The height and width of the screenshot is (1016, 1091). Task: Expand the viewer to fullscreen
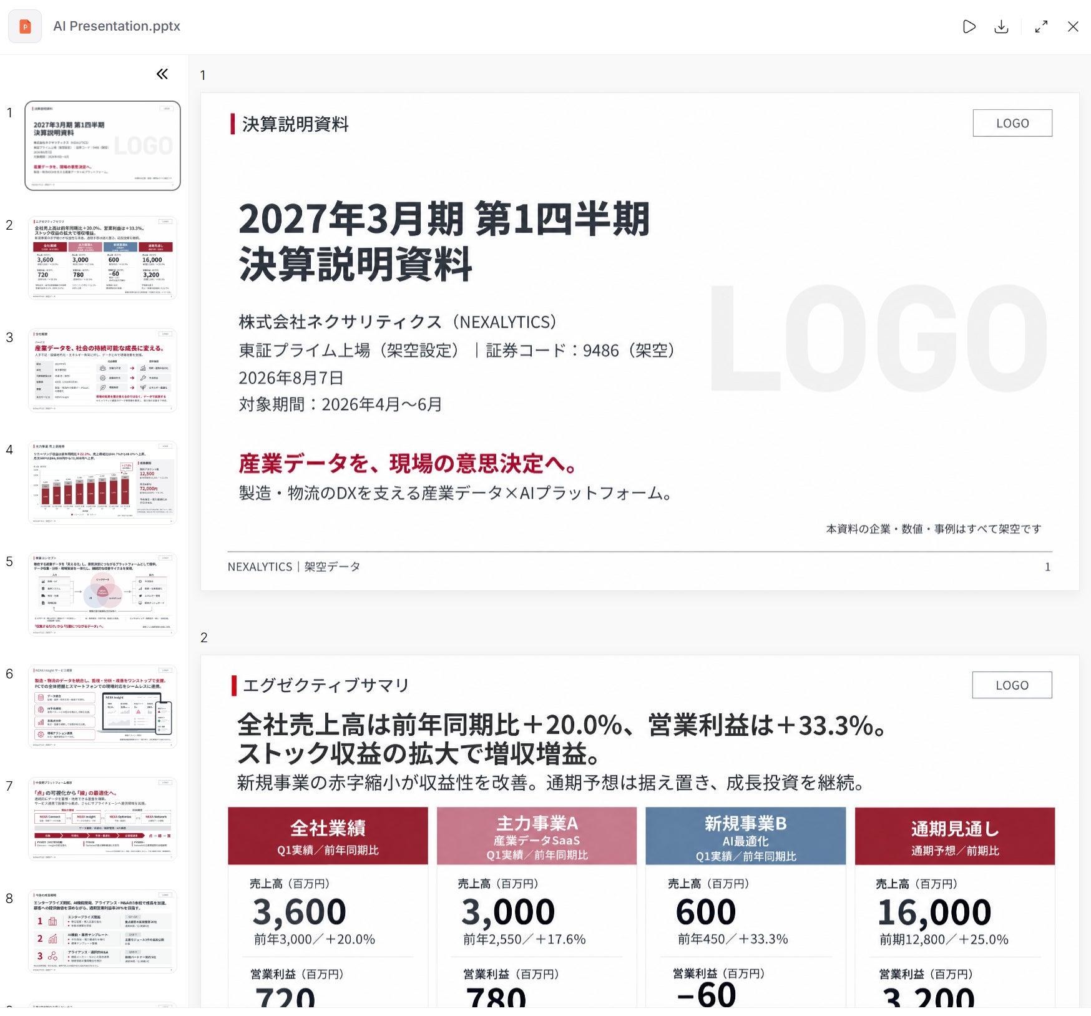[x=1041, y=26]
